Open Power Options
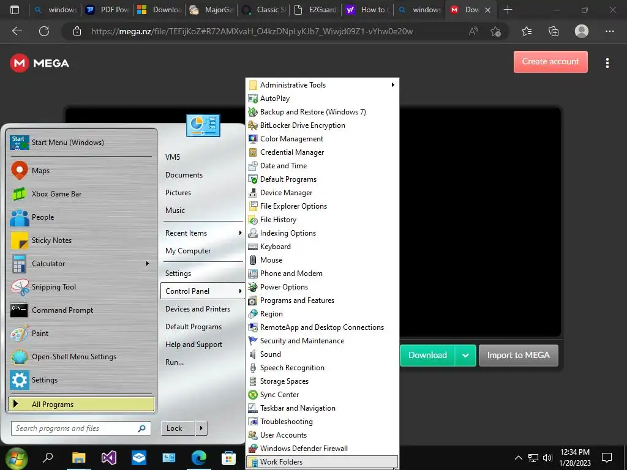Screen dimensions: 627x470 [x=322, y=287]
